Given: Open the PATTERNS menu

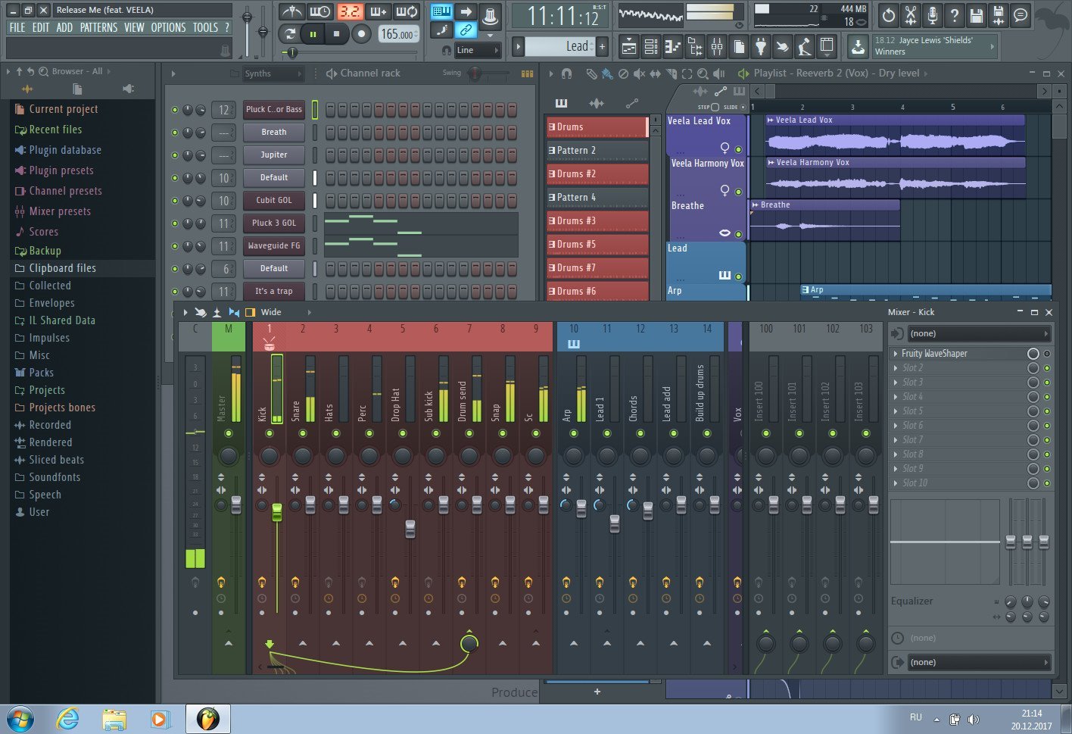Looking at the screenshot, I should click(99, 27).
